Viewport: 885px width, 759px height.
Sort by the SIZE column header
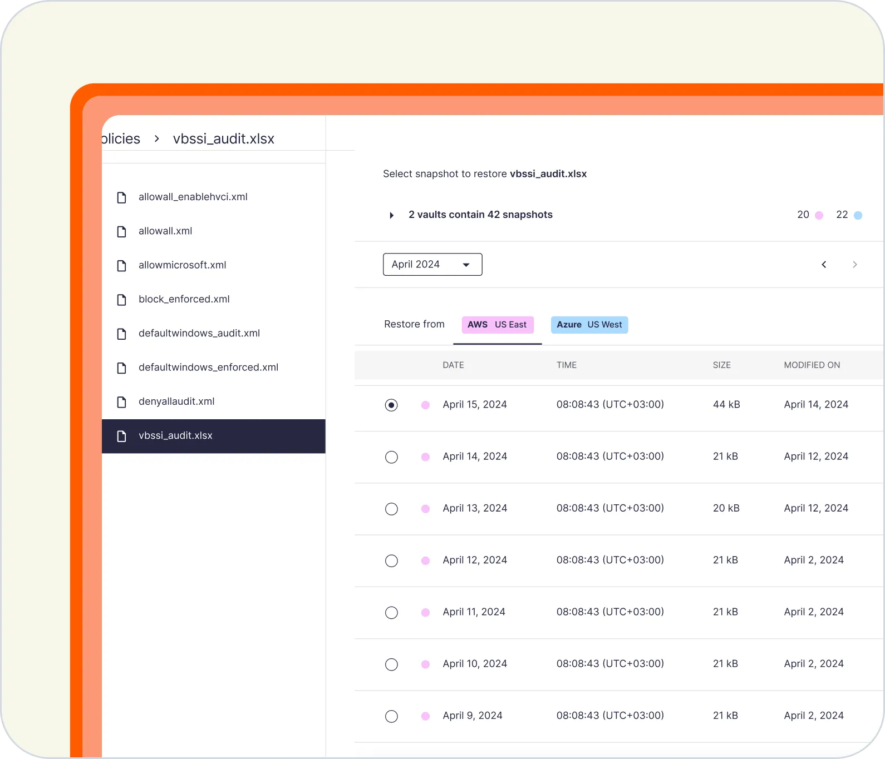(x=722, y=365)
